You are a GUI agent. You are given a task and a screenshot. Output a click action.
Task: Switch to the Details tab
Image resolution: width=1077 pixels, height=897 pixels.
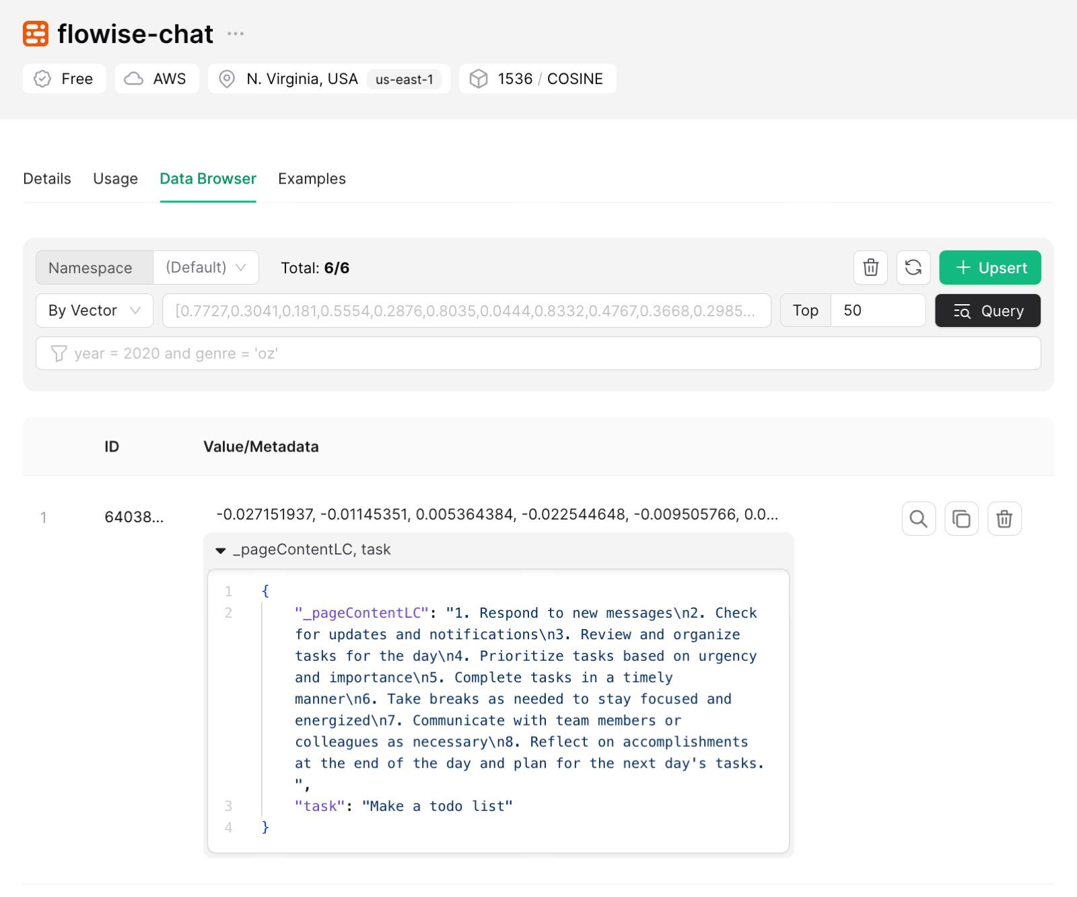[x=47, y=179]
